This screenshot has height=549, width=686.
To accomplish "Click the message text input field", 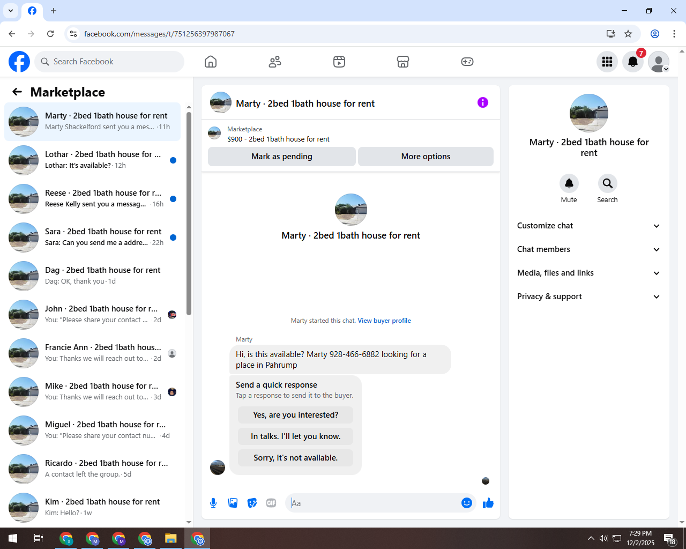I will tap(375, 503).
